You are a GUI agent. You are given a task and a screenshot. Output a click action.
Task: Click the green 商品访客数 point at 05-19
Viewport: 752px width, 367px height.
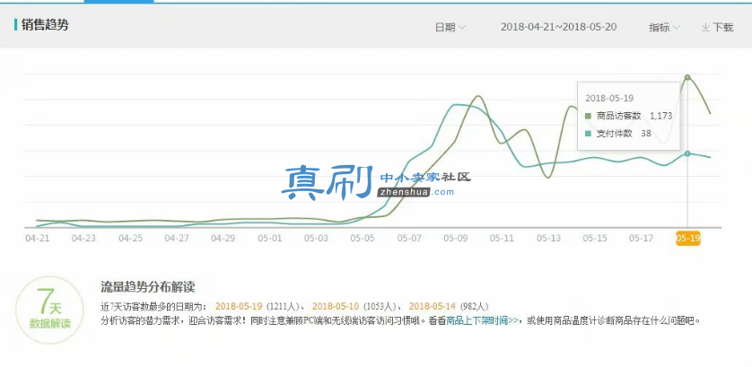(687, 77)
